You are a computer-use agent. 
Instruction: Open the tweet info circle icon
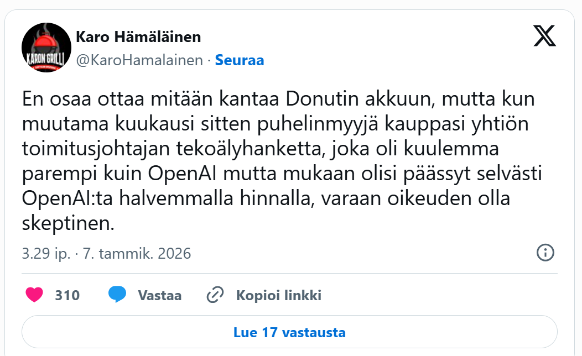pyautogui.click(x=545, y=253)
